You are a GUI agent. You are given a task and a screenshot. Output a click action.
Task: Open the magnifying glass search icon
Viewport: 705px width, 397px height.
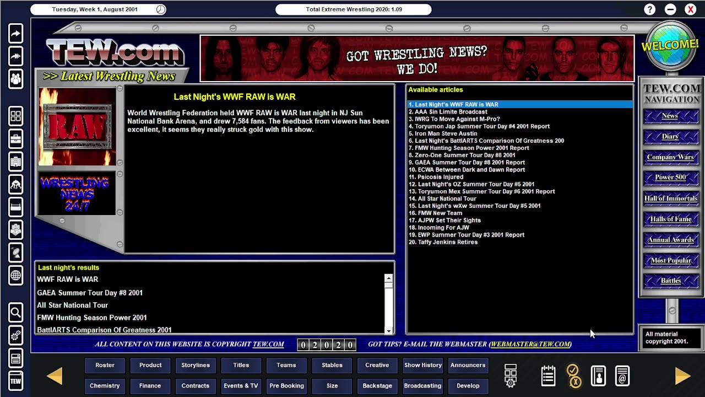pos(15,313)
